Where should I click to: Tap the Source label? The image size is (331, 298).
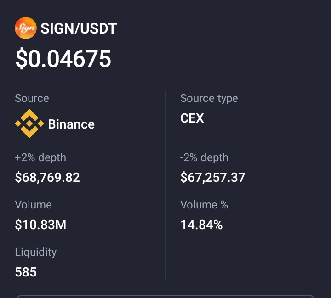[32, 98]
